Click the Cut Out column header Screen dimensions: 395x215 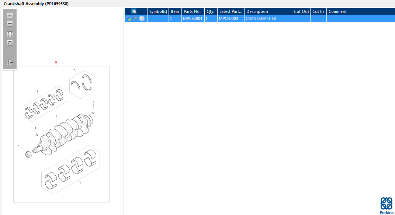coord(301,11)
